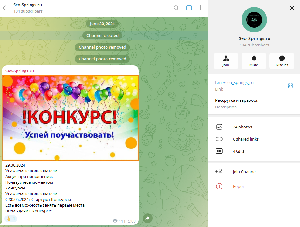Click the '104 subscribers' text in info panel
The width and height of the screenshot is (300, 227).
coord(254,45)
